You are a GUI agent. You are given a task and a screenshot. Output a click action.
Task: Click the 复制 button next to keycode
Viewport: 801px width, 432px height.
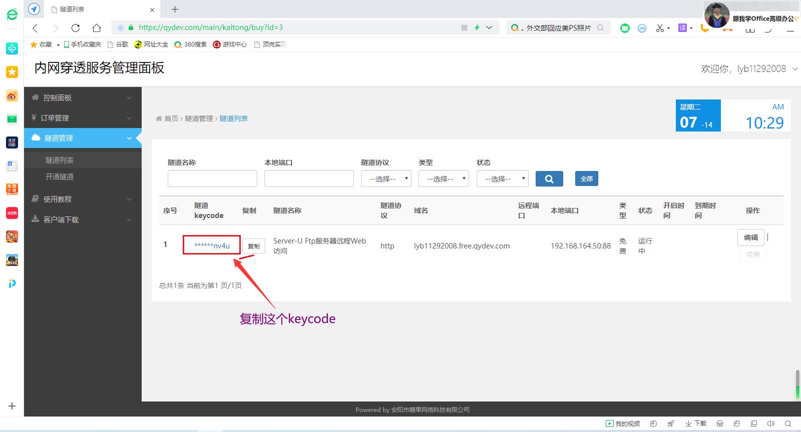tap(254, 246)
